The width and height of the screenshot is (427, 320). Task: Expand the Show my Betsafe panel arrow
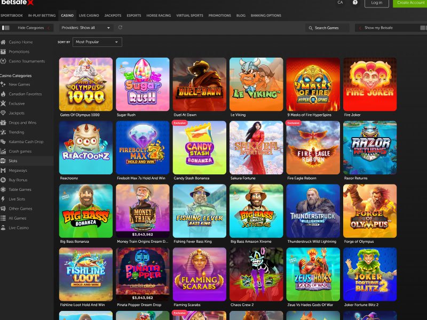tap(360, 28)
